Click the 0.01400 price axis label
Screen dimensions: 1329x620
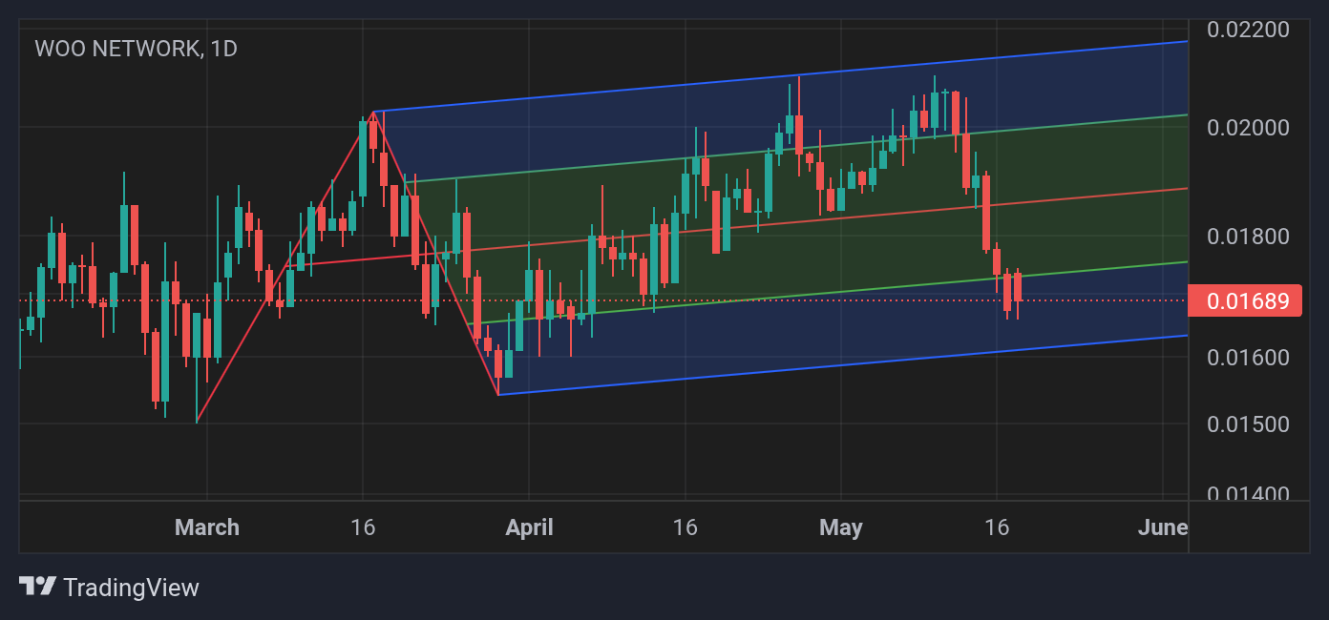click(1248, 492)
